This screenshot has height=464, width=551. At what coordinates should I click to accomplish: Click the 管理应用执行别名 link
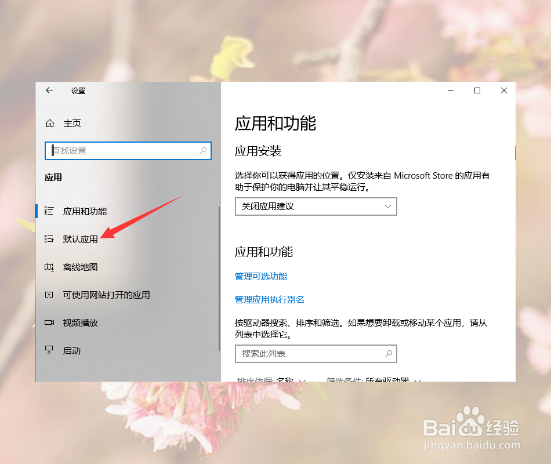270,300
